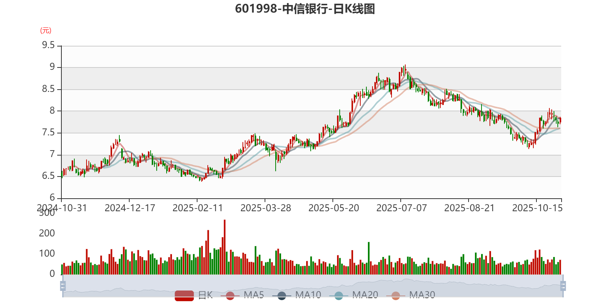Click the 7.5 price axis label

(48, 133)
